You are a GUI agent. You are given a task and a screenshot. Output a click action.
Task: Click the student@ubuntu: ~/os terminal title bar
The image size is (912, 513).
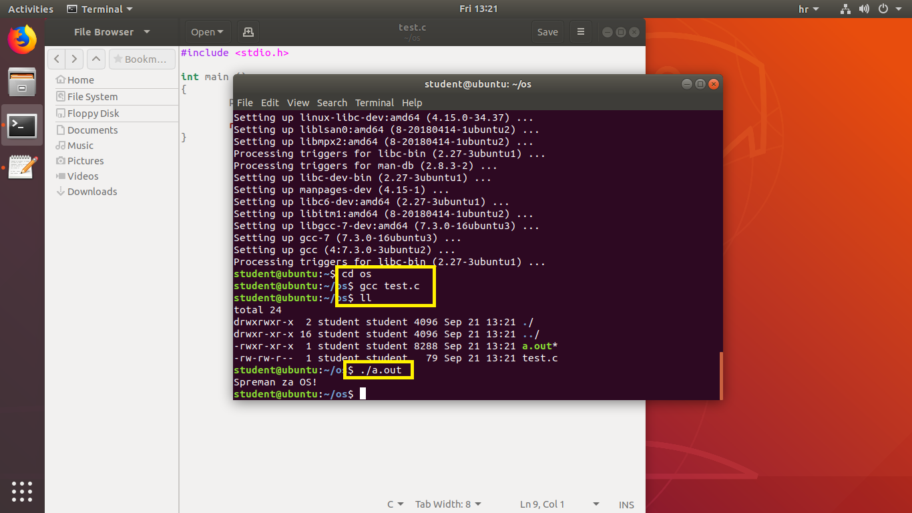(x=478, y=84)
